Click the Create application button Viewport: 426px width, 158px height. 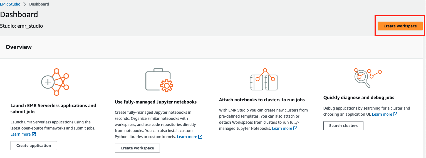(34, 146)
